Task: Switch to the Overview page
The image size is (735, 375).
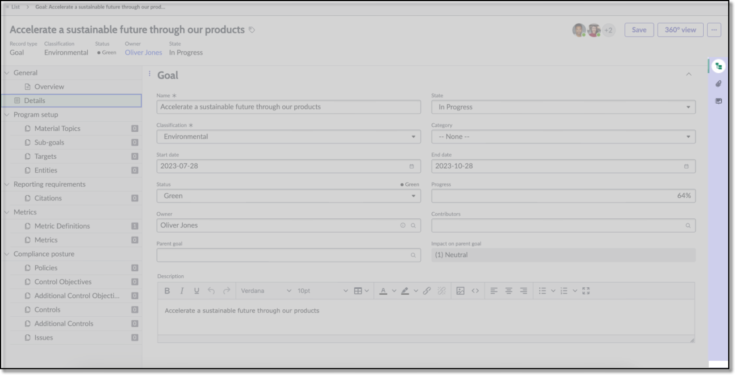Action: point(49,86)
